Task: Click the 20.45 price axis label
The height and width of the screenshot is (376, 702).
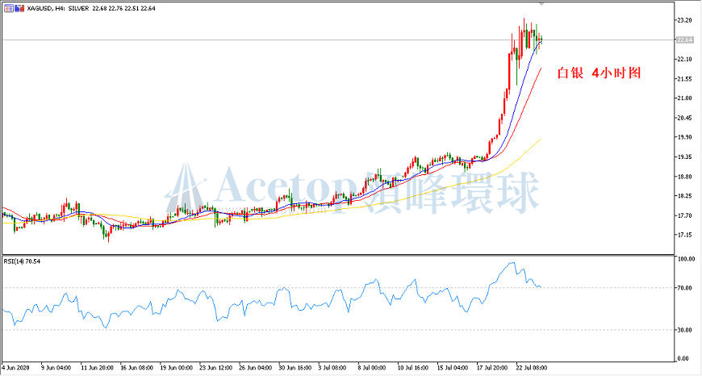Action: 684,118
